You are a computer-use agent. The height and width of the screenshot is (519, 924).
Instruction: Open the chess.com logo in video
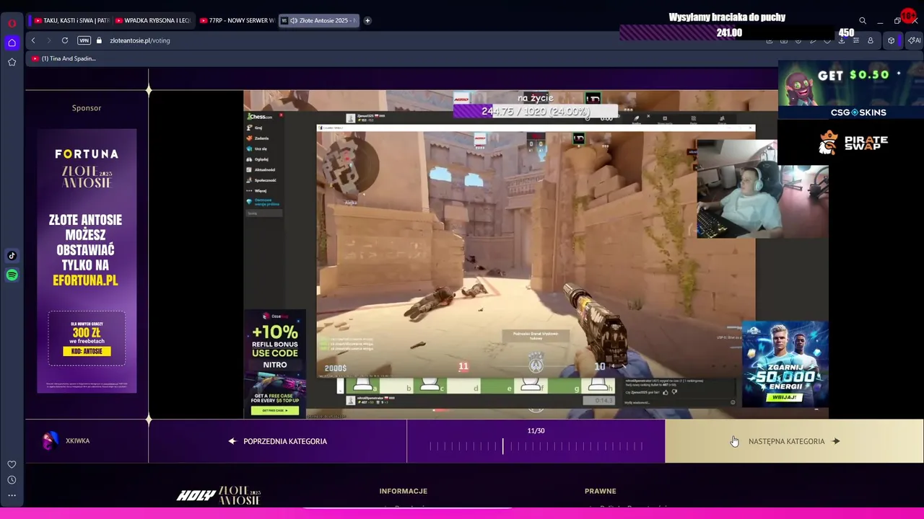260,116
